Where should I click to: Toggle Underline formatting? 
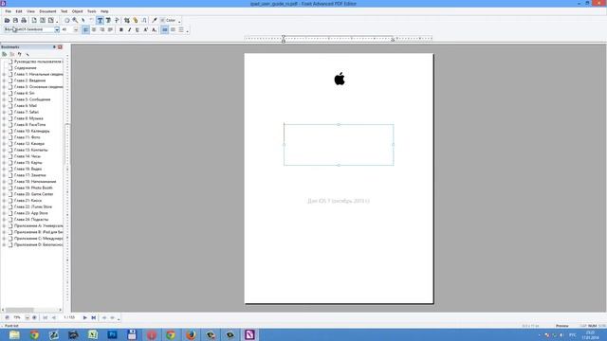pos(138,29)
